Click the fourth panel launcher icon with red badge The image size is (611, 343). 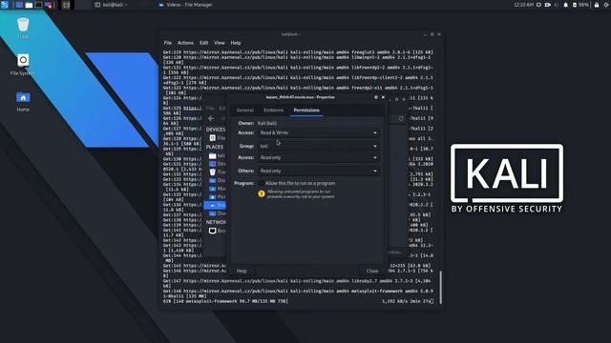click(x=49, y=5)
